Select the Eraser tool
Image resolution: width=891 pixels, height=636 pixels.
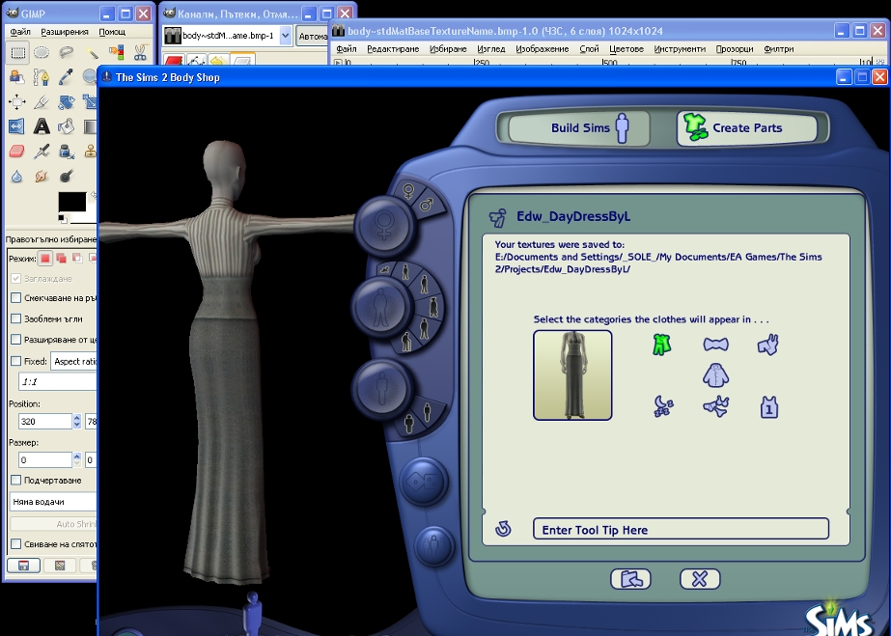click(x=17, y=152)
